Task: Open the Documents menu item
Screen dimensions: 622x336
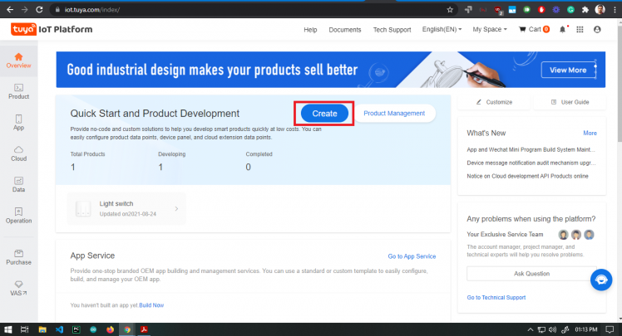Action: [345, 30]
